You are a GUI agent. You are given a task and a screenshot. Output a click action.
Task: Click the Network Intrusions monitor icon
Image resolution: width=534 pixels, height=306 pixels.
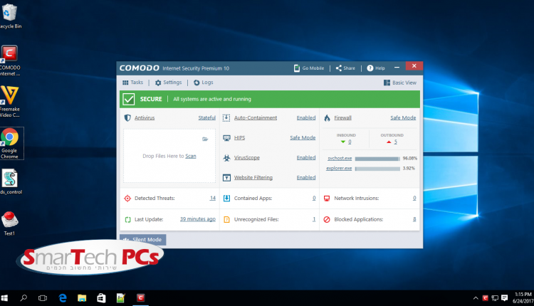tap(327, 199)
